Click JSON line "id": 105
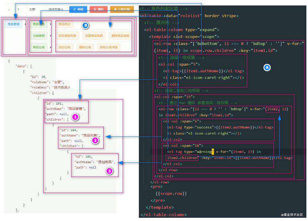 (x=83, y=157)
